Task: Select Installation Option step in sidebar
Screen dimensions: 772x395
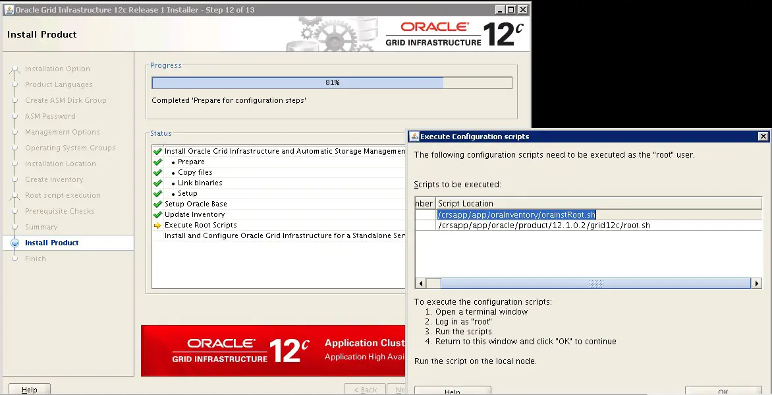Action: [x=57, y=69]
